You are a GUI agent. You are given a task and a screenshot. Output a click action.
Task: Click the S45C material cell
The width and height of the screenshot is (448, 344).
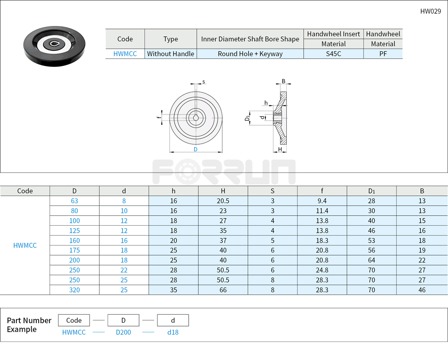[333, 53]
